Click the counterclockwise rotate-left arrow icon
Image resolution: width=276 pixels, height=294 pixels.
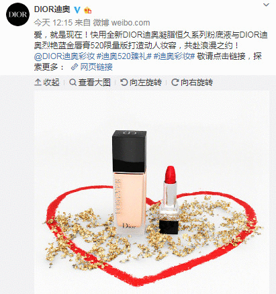point(124,83)
